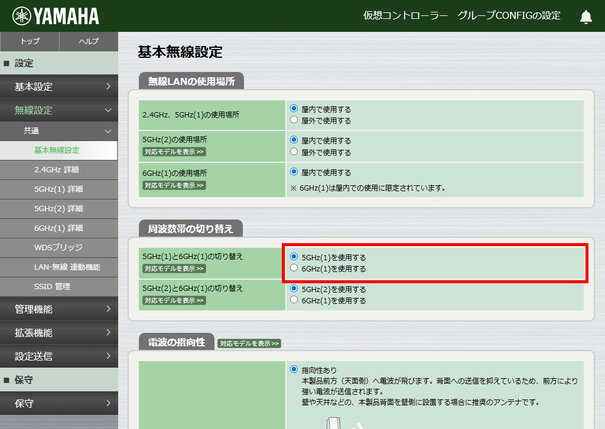Choose 5GHz(1)を使用する radio option

coord(294,257)
